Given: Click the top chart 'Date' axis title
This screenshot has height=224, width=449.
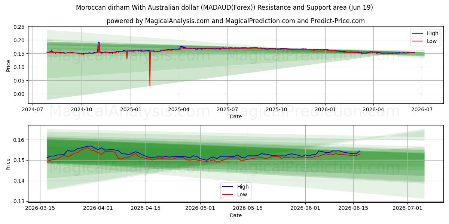Looking at the screenshot, I should point(236,116).
